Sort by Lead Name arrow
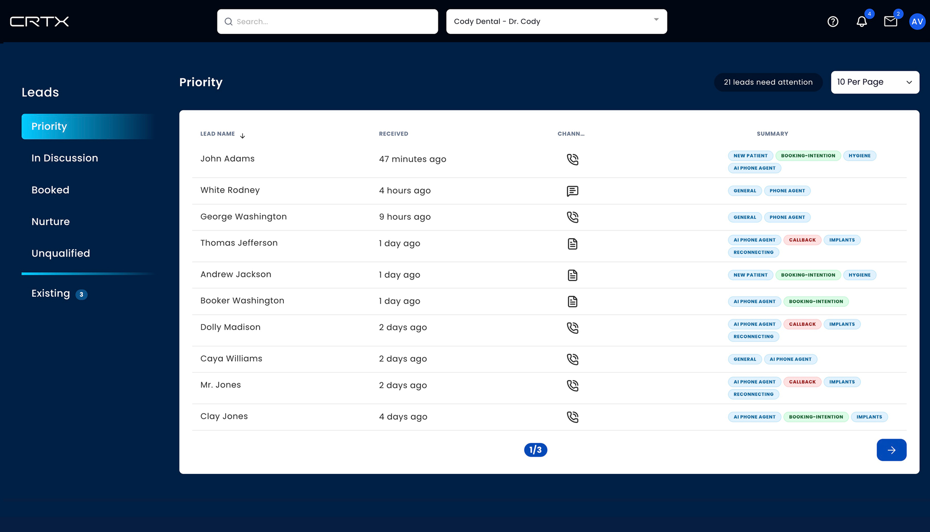Viewport: 930px width, 532px height. tap(243, 136)
